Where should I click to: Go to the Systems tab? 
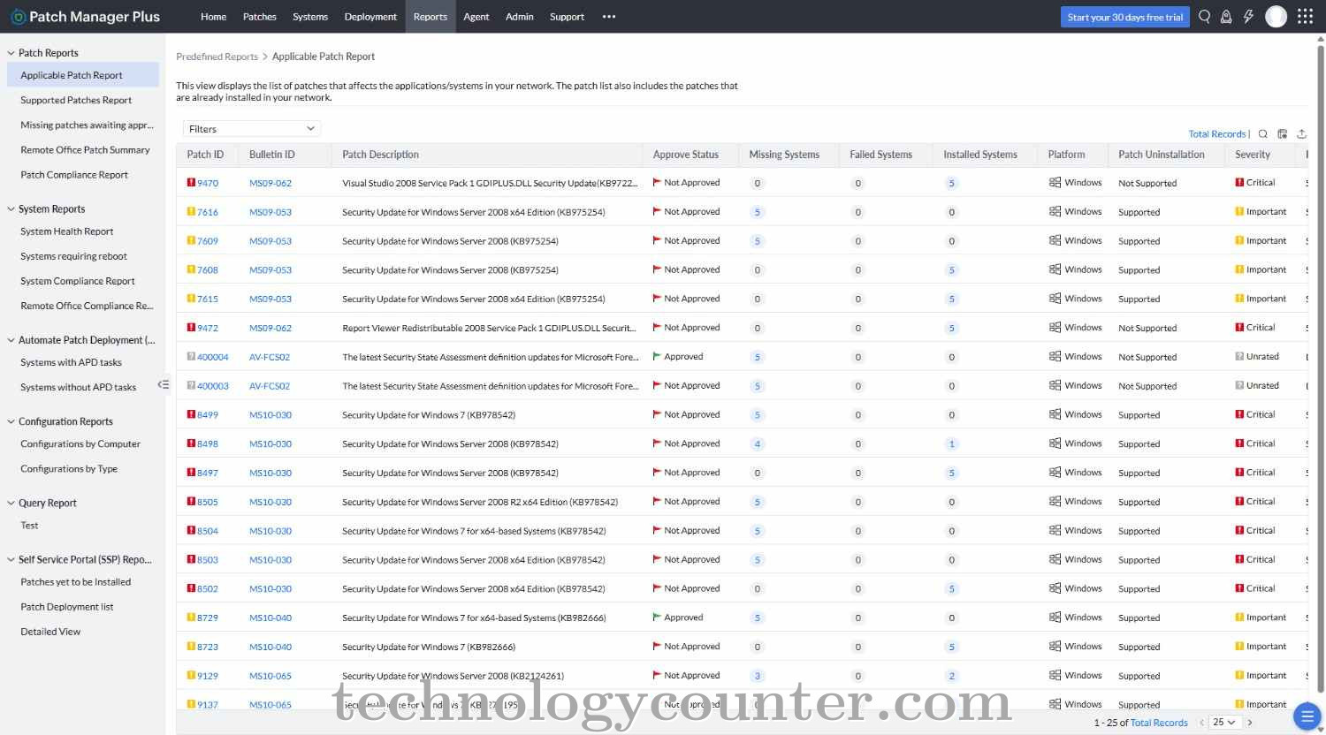310,17
